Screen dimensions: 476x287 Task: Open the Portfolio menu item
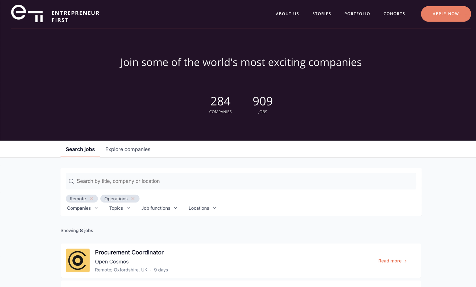click(x=357, y=14)
